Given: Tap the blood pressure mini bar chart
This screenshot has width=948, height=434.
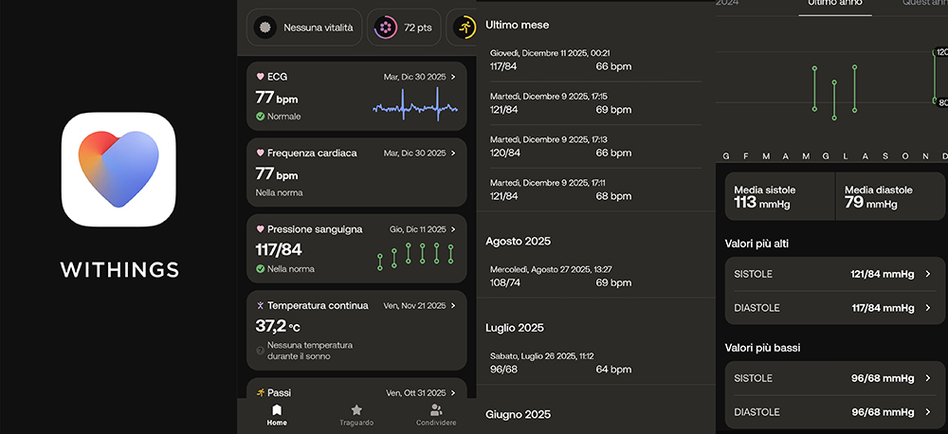Looking at the screenshot, I should point(415,256).
